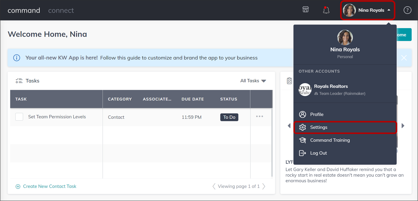
Task: Switch to the command app tab
Action: click(24, 10)
